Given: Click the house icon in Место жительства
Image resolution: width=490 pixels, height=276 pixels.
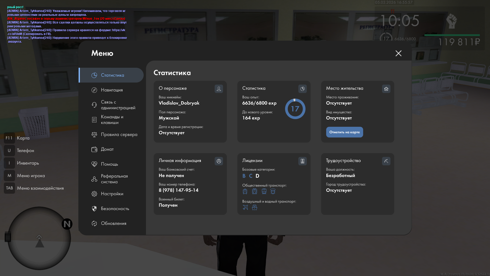Looking at the screenshot, I should [386, 89].
